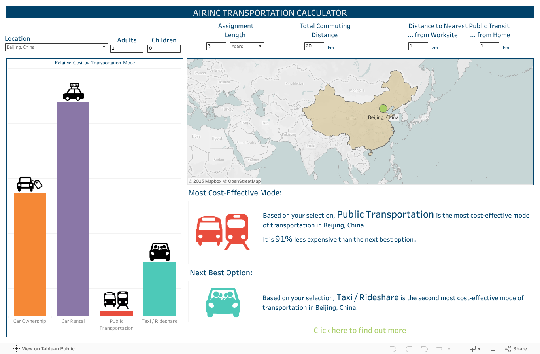Click the red bus and train icon next to Most Cost-Effective text
The width and height of the screenshot is (540, 354).
[223, 232]
